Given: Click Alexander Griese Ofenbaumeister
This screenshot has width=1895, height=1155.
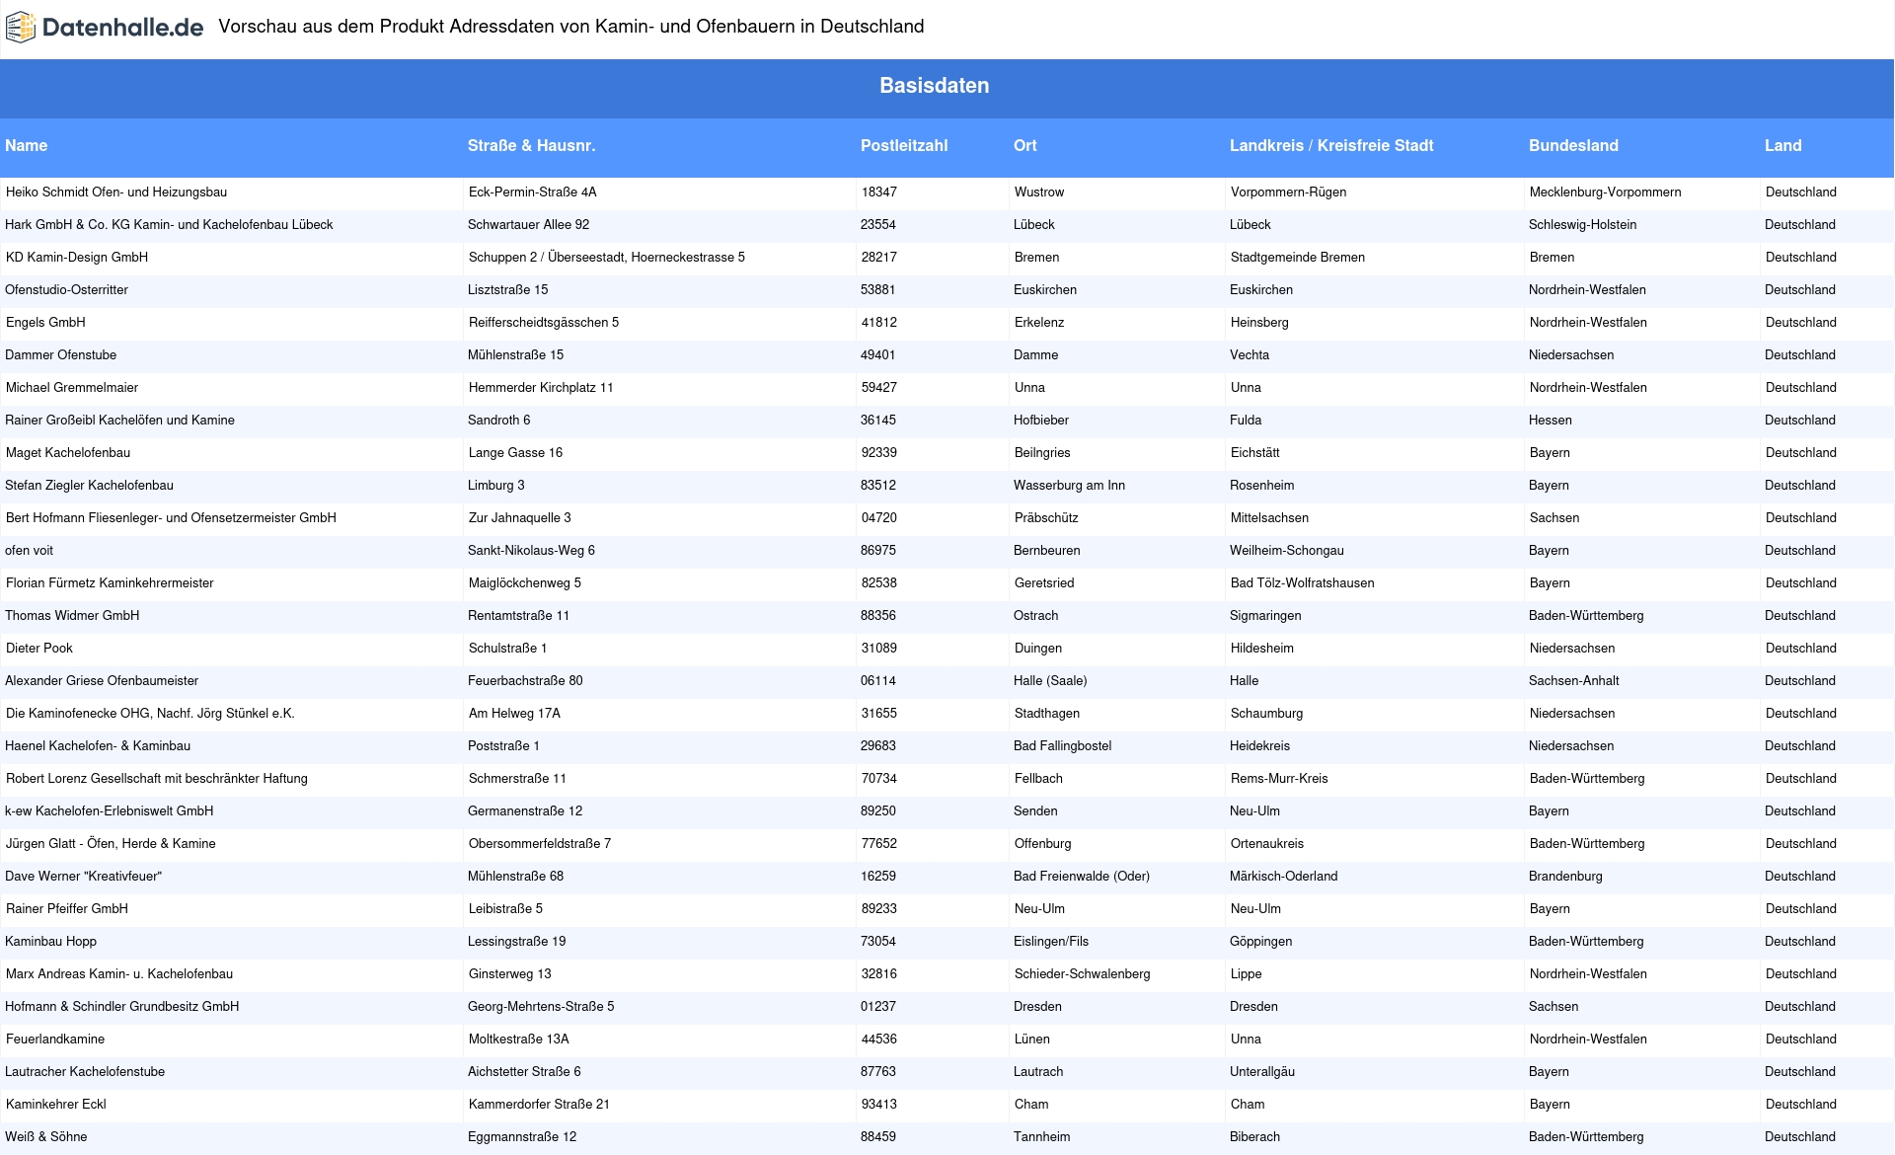Looking at the screenshot, I should click(x=102, y=680).
